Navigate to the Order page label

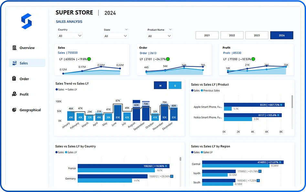click(24, 79)
